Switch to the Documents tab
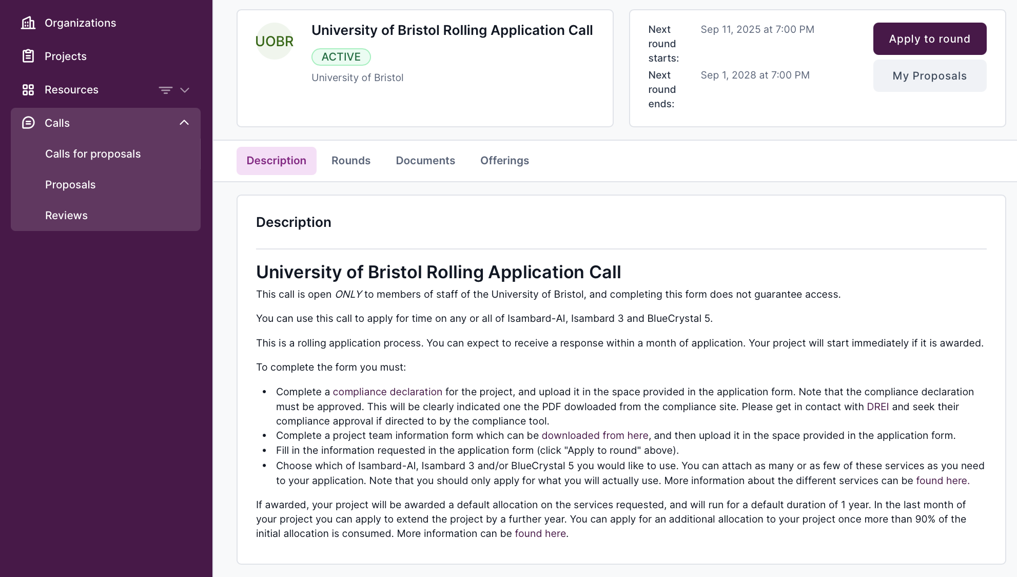The image size is (1017, 577). [425, 161]
